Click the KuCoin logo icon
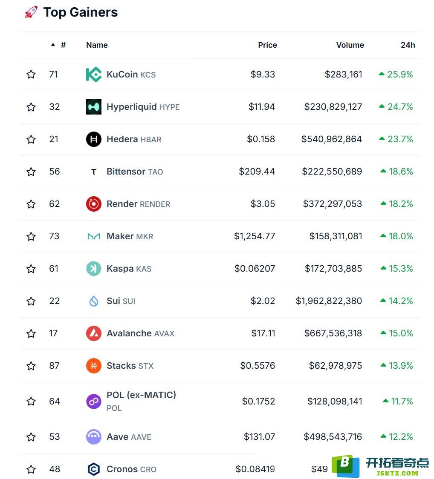The image size is (434, 479). point(94,75)
